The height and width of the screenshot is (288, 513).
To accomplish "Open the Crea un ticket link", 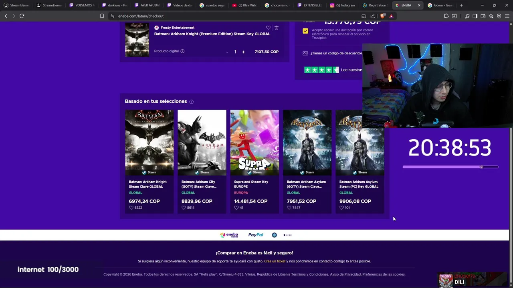I will (x=275, y=261).
